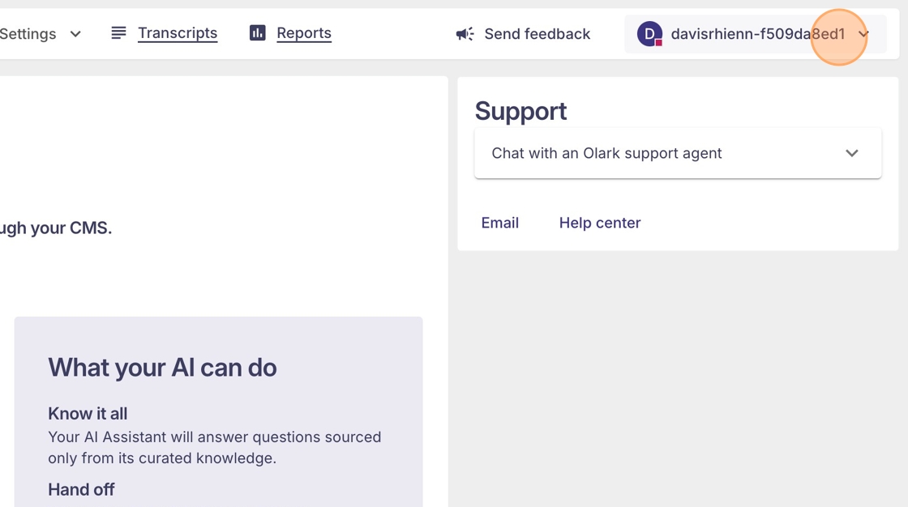Click the Support panel heading
The height and width of the screenshot is (507, 908).
pyautogui.click(x=520, y=110)
